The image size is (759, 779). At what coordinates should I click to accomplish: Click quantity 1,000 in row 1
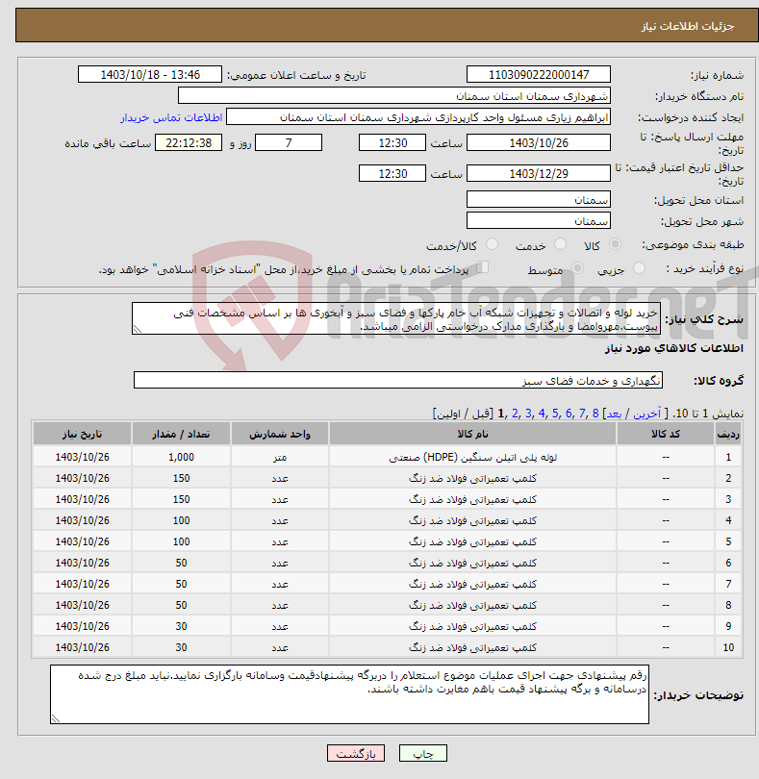pyautogui.click(x=181, y=457)
